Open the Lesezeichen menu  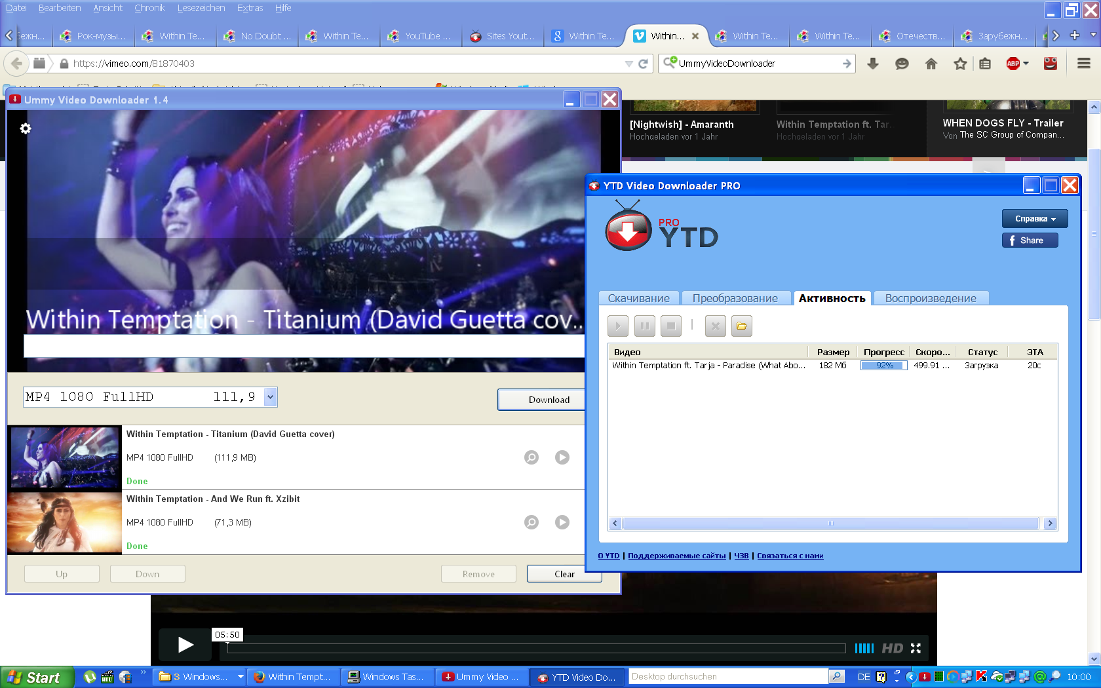pyautogui.click(x=201, y=8)
